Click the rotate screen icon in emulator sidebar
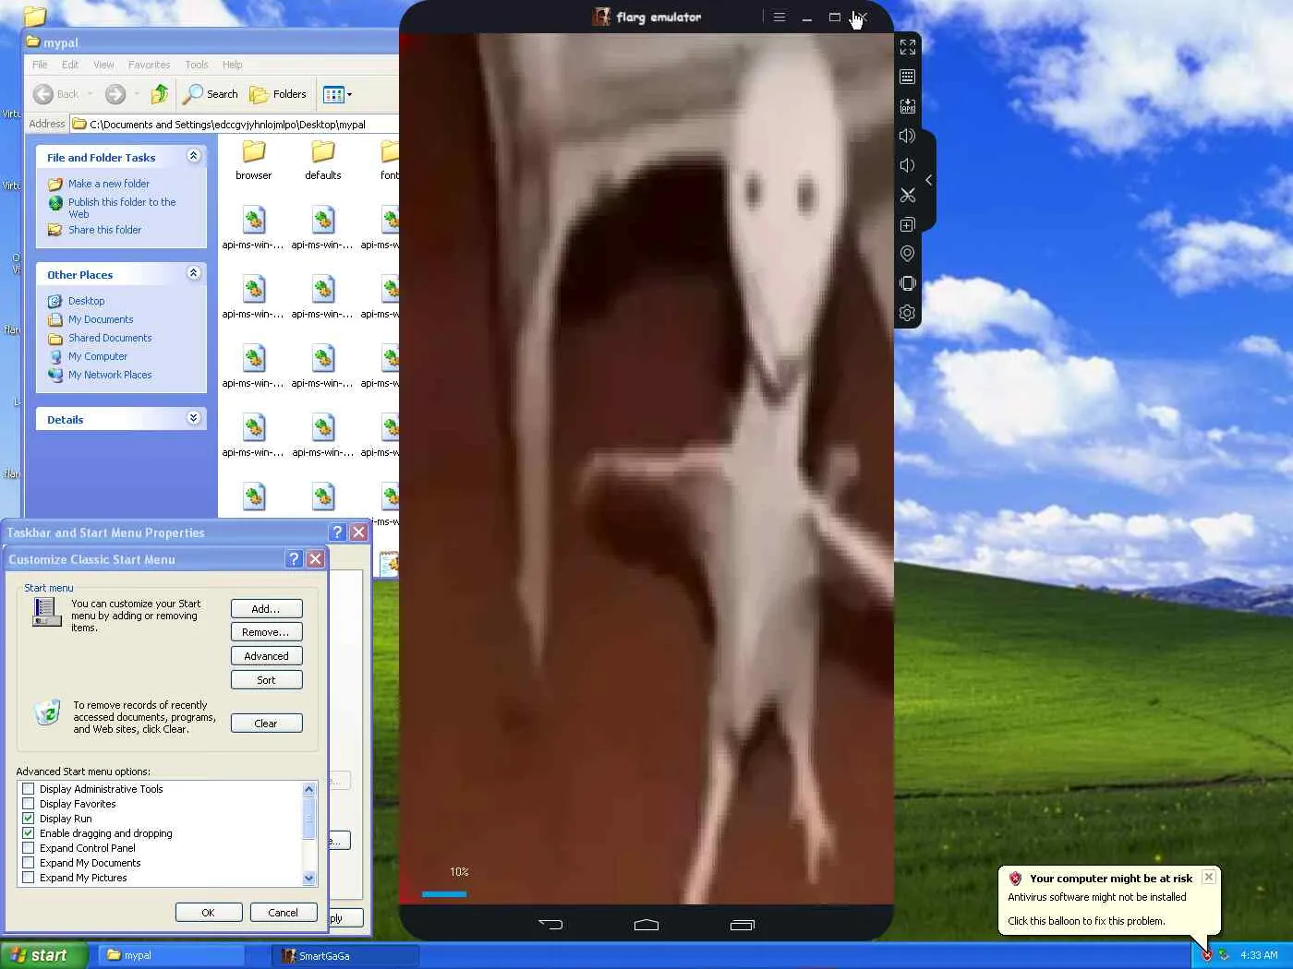The height and width of the screenshot is (969, 1293). (908, 283)
